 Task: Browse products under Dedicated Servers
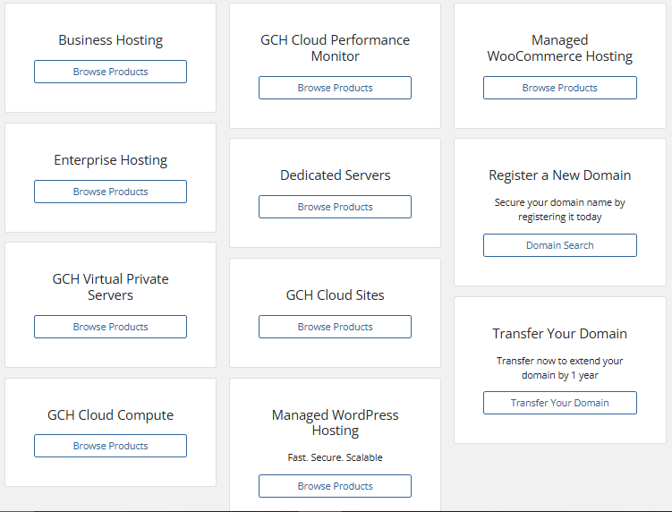(x=335, y=207)
